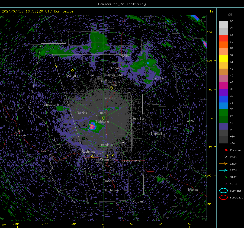Click the Stettler city label

pyautogui.click(x=158, y=78)
